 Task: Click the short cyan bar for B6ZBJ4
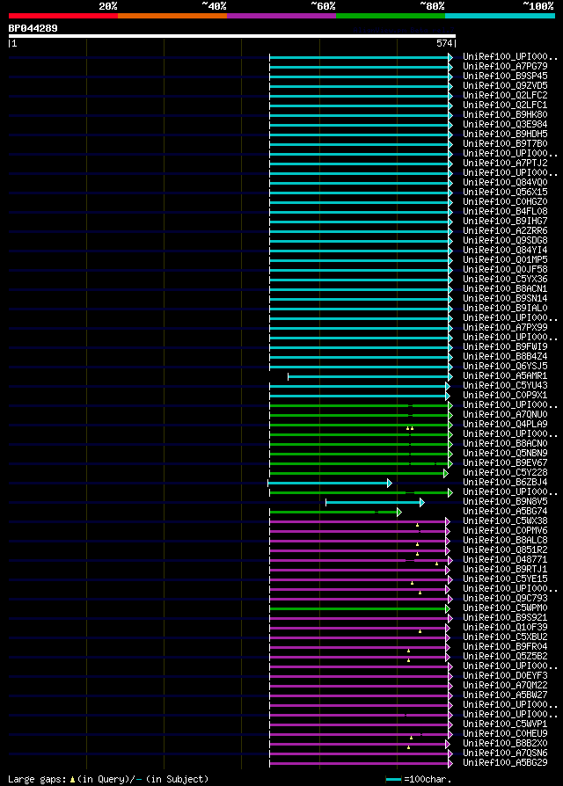click(329, 483)
